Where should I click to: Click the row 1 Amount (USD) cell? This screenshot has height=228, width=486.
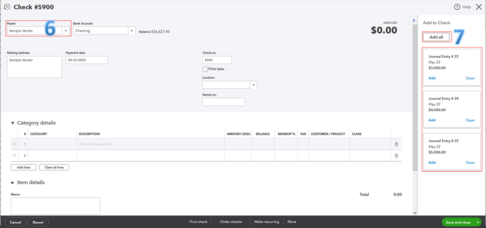(x=238, y=144)
